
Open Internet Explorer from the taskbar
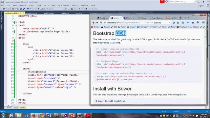click(x=11, y=115)
